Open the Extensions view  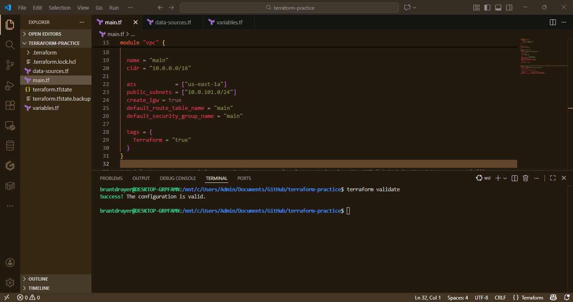tap(10, 105)
